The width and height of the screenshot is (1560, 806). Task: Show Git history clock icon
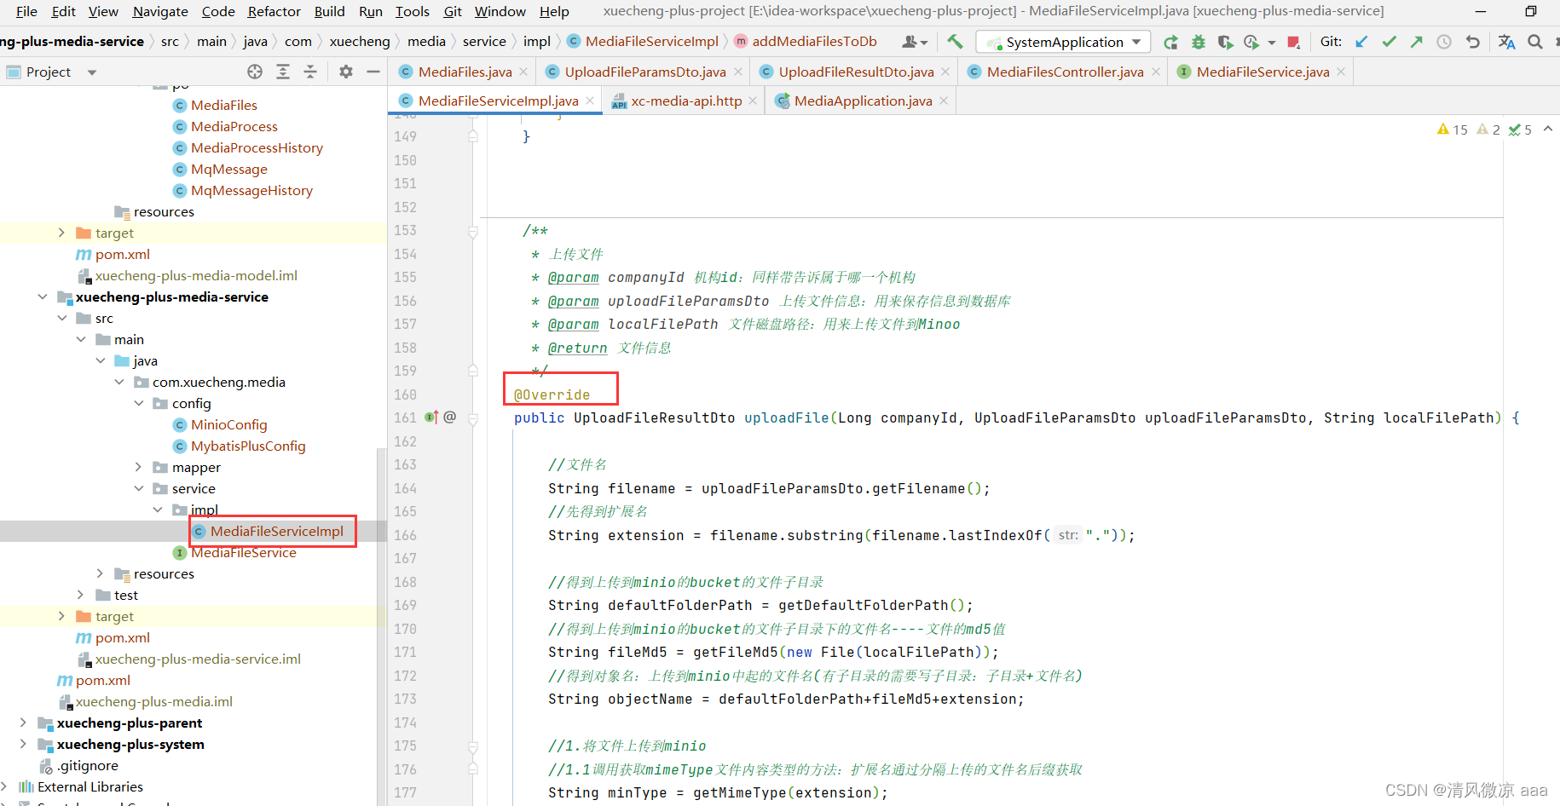1444,42
